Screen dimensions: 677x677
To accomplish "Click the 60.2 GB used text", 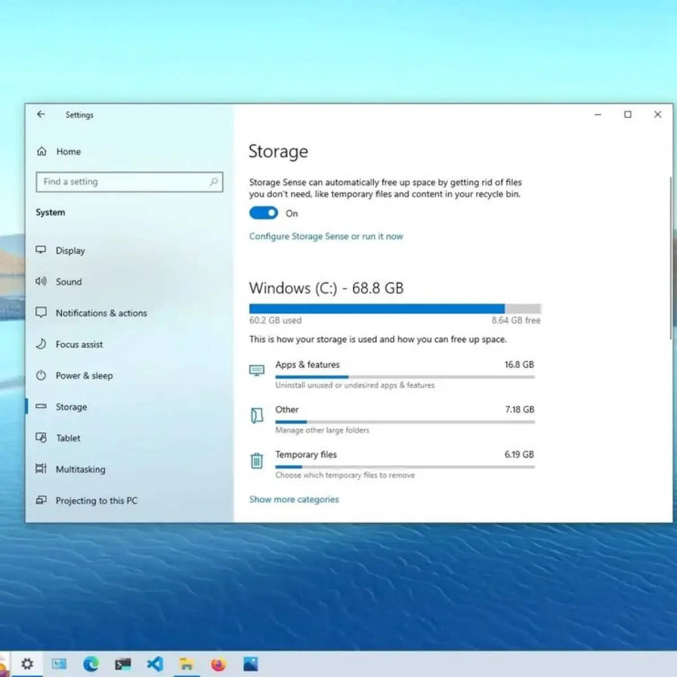I will pyautogui.click(x=275, y=320).
